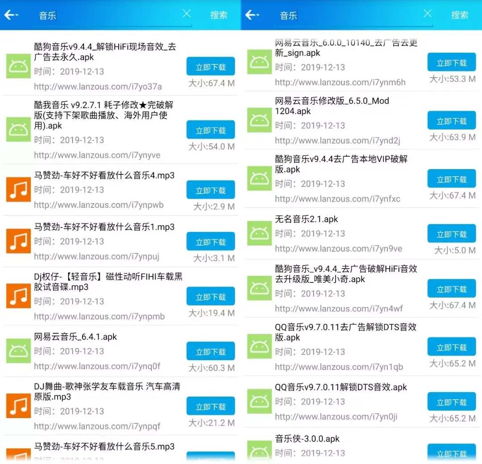Tap music icon for Dj权仔 轻音乐 mp3

(18, 296)
